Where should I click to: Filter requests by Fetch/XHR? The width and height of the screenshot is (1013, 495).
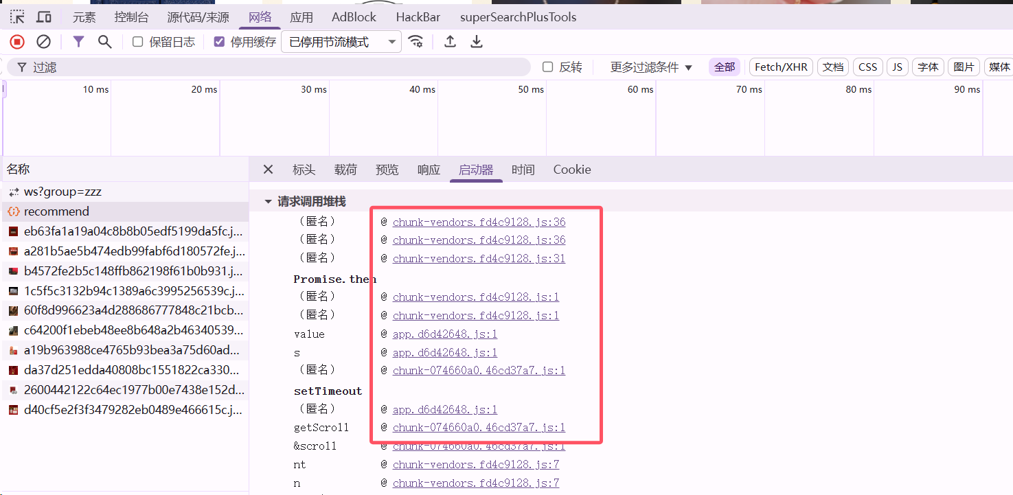tap(781, 67)
